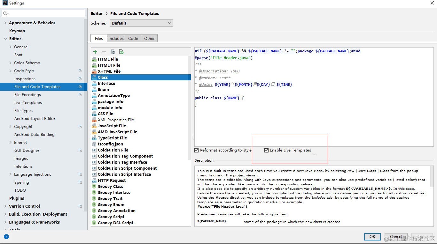Open Plugins settings

[x=17, y=198]
